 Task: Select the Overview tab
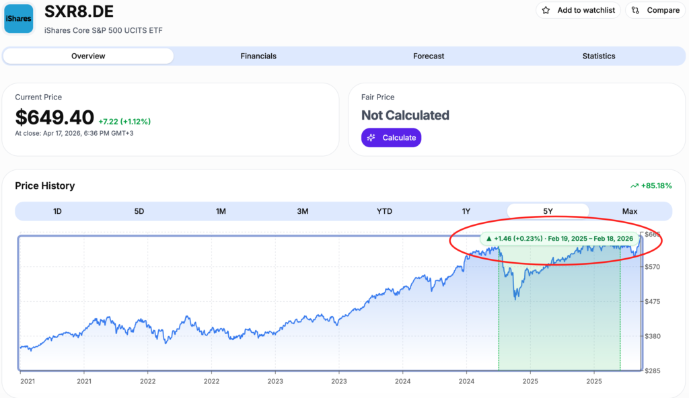pyautogui.click(x=88, y=56)
